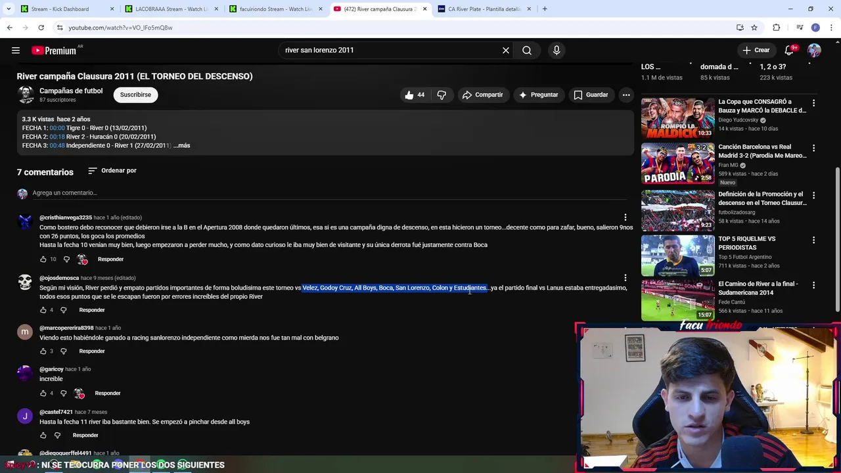
Task: Jump to timestamp 00:18 River - Huracán
Action: pos(57,137)
